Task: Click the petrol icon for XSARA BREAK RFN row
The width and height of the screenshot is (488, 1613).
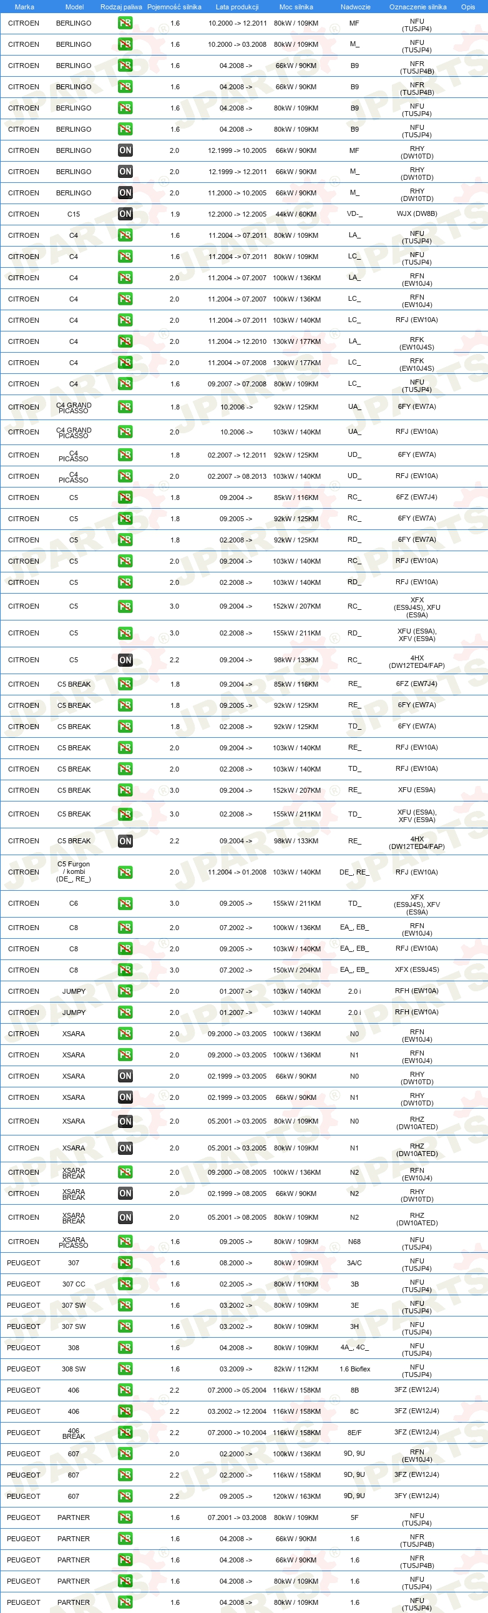Action: click(125, 1172)
